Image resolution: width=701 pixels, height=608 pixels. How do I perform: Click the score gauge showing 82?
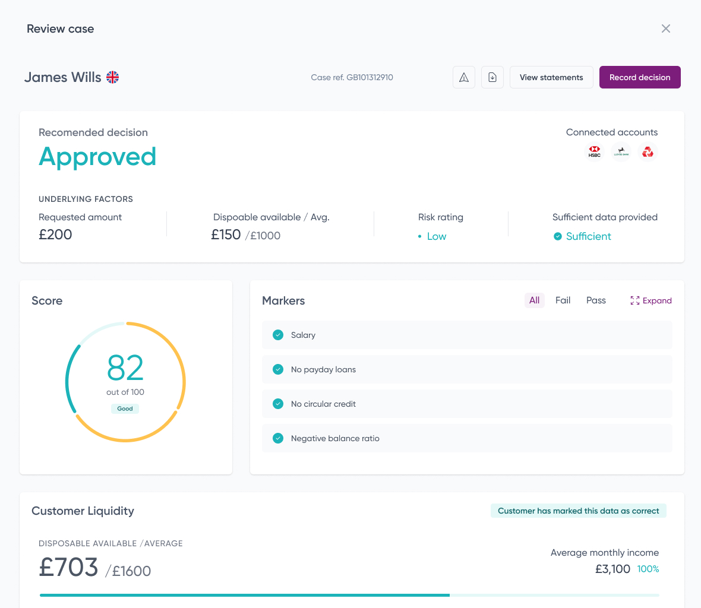click(125, 382)
